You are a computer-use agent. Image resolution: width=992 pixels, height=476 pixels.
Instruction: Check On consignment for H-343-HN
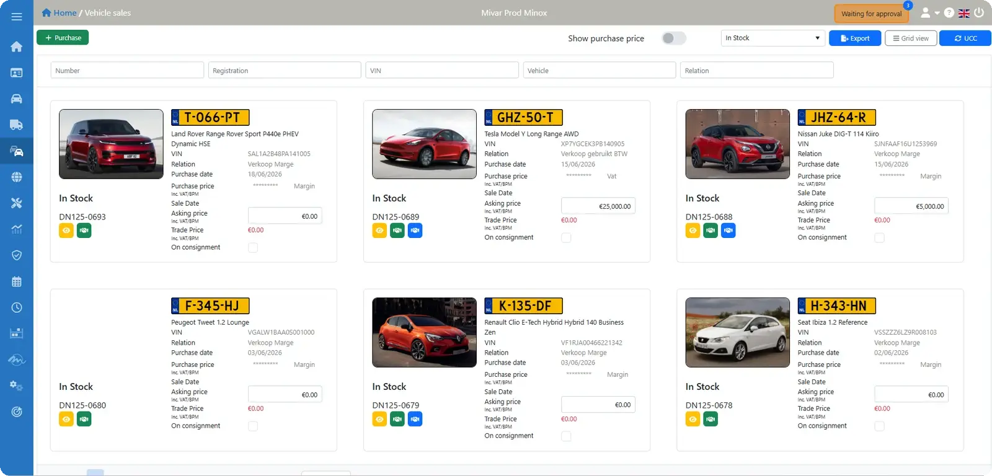879,426
